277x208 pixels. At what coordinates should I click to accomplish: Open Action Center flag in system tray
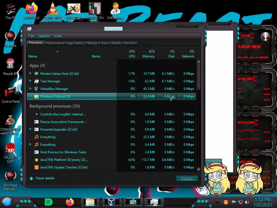pyautogui.click(x=234, y=202)
